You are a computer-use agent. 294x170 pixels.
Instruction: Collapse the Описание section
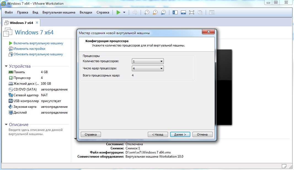coord(6,125)
